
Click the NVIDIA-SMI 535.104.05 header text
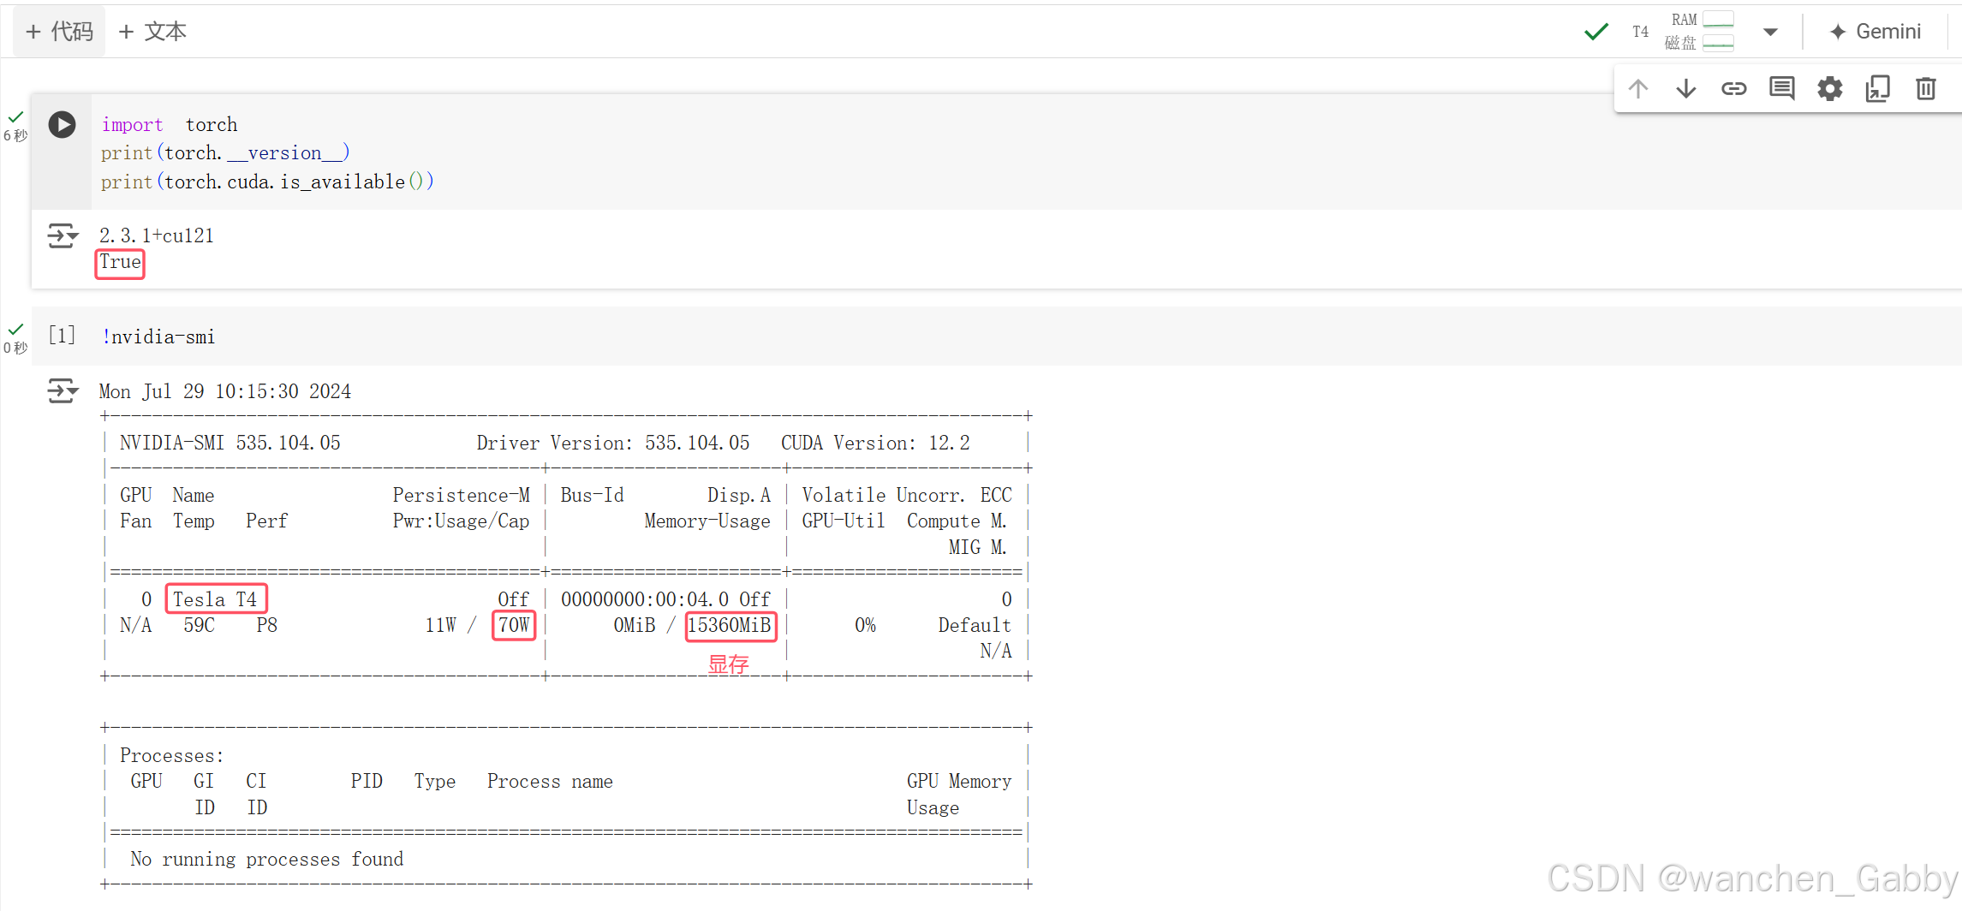point(230,443)
